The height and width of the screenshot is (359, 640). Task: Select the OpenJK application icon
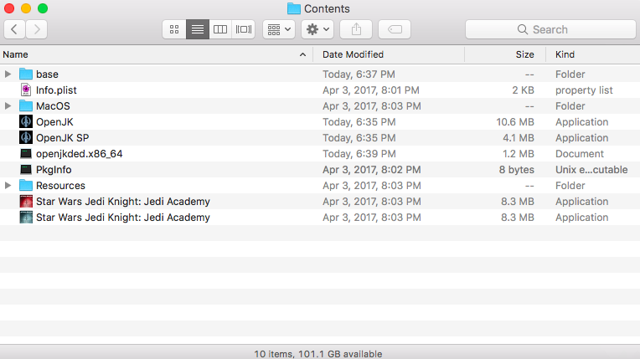(26, 122)
